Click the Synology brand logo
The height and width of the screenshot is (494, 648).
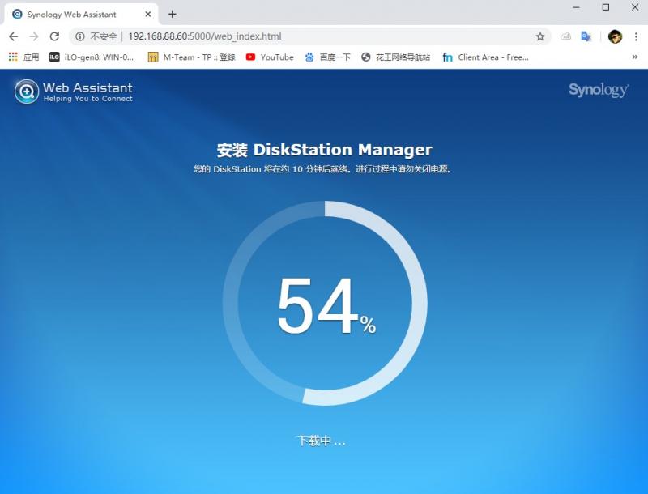coord(599,90)
